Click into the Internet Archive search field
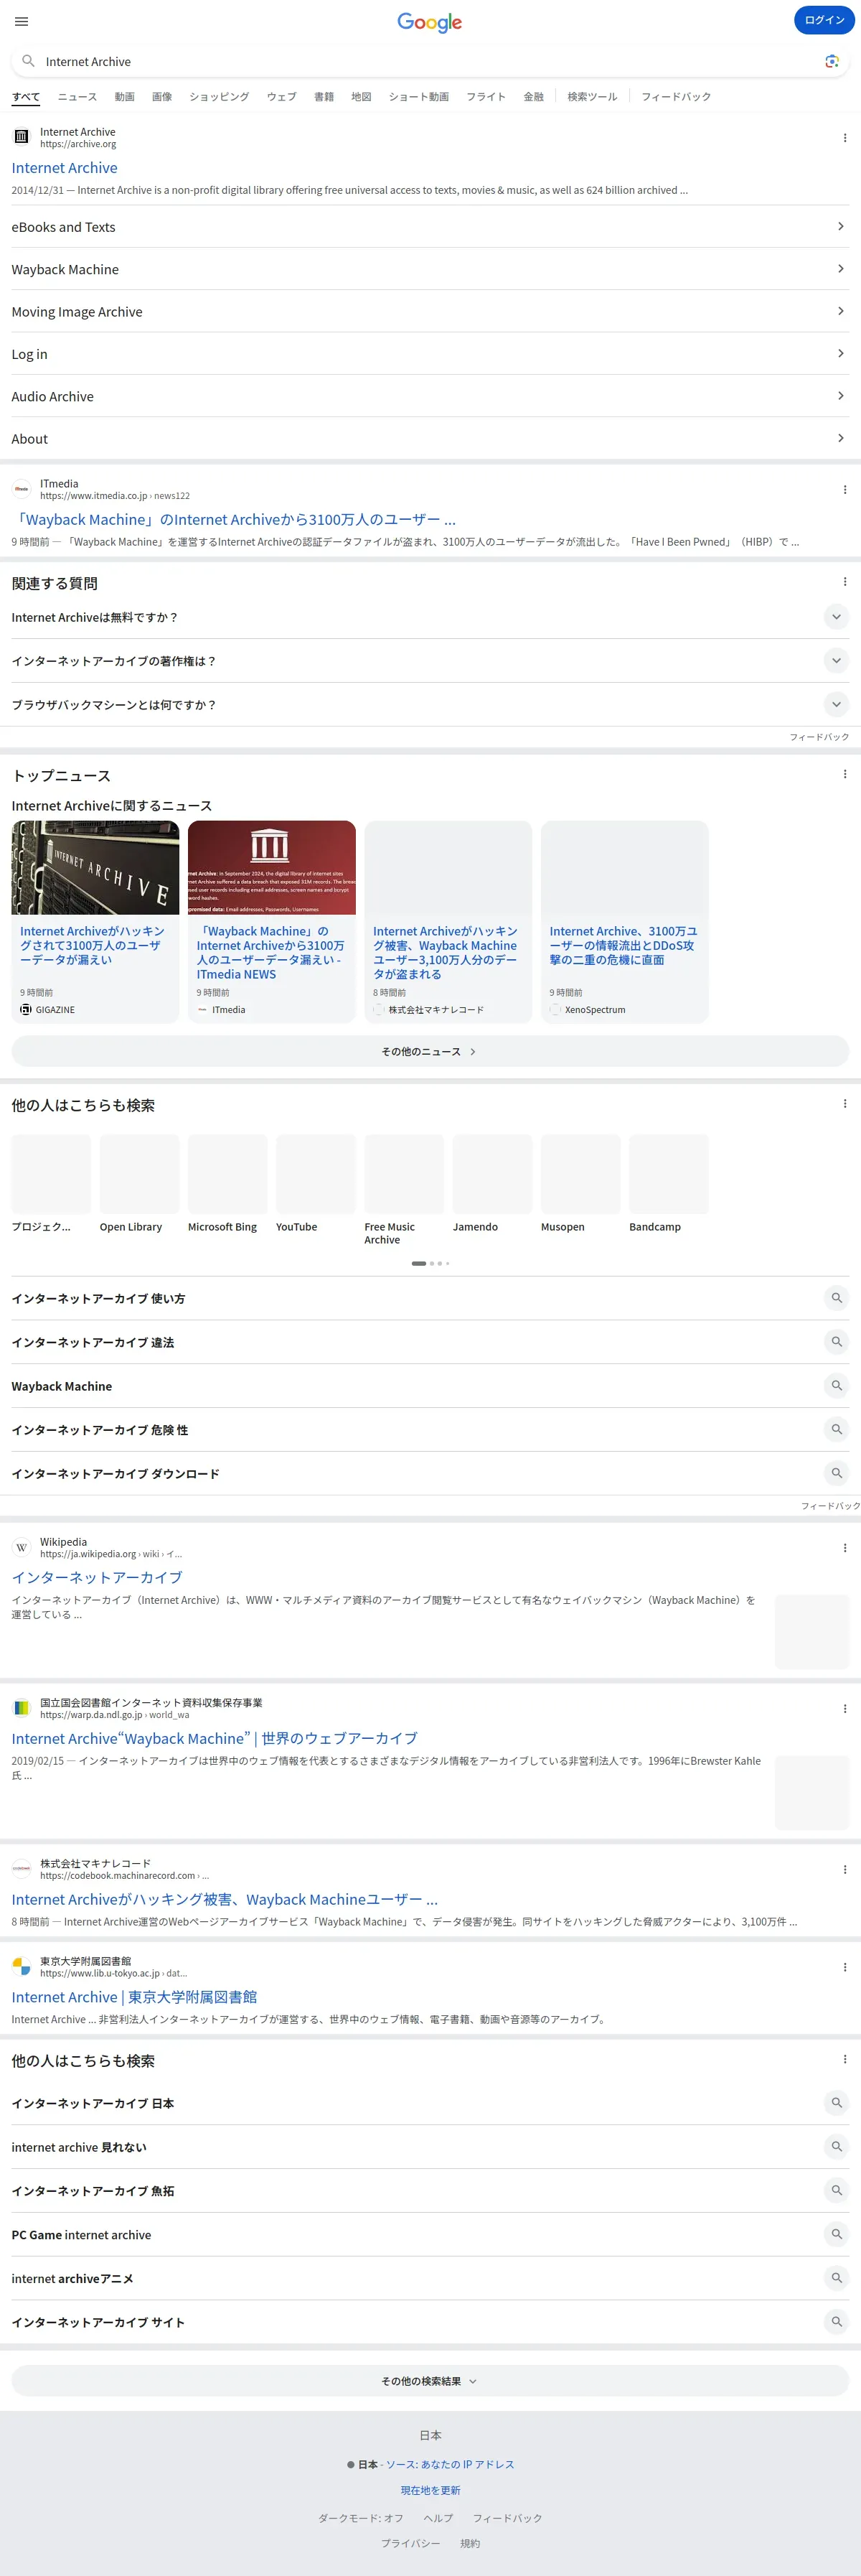 pyautogui.click(x=430, y=61)
